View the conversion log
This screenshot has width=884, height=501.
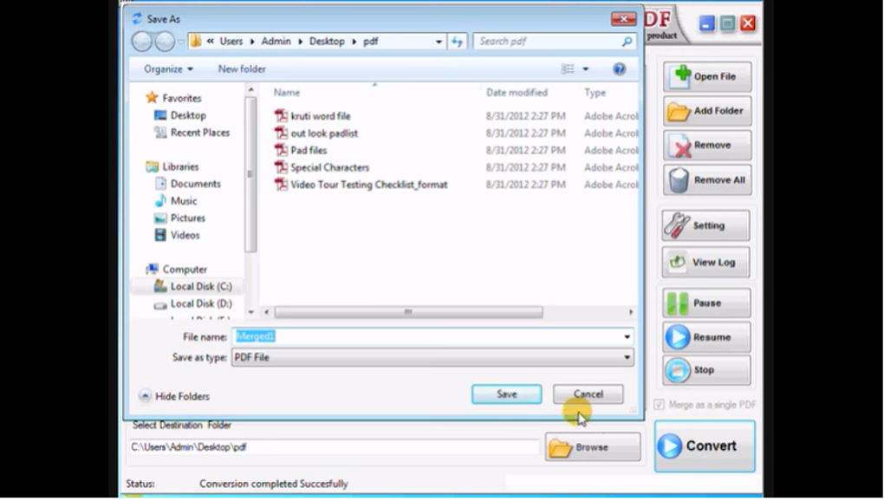tap(705, 262)
